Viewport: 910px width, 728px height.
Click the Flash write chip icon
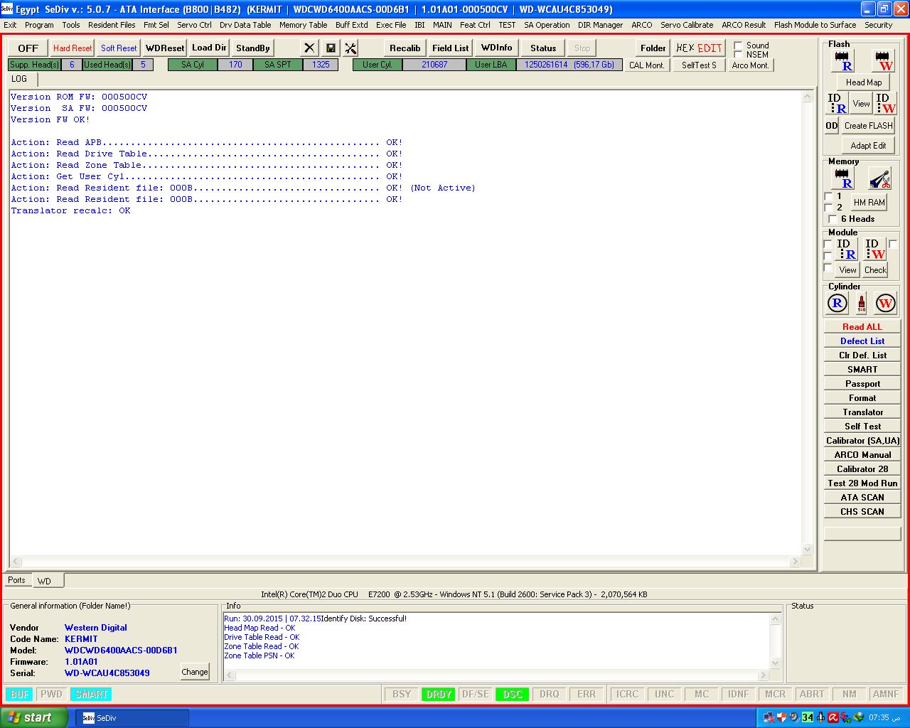pyautogui.click(x=884, y=61)
